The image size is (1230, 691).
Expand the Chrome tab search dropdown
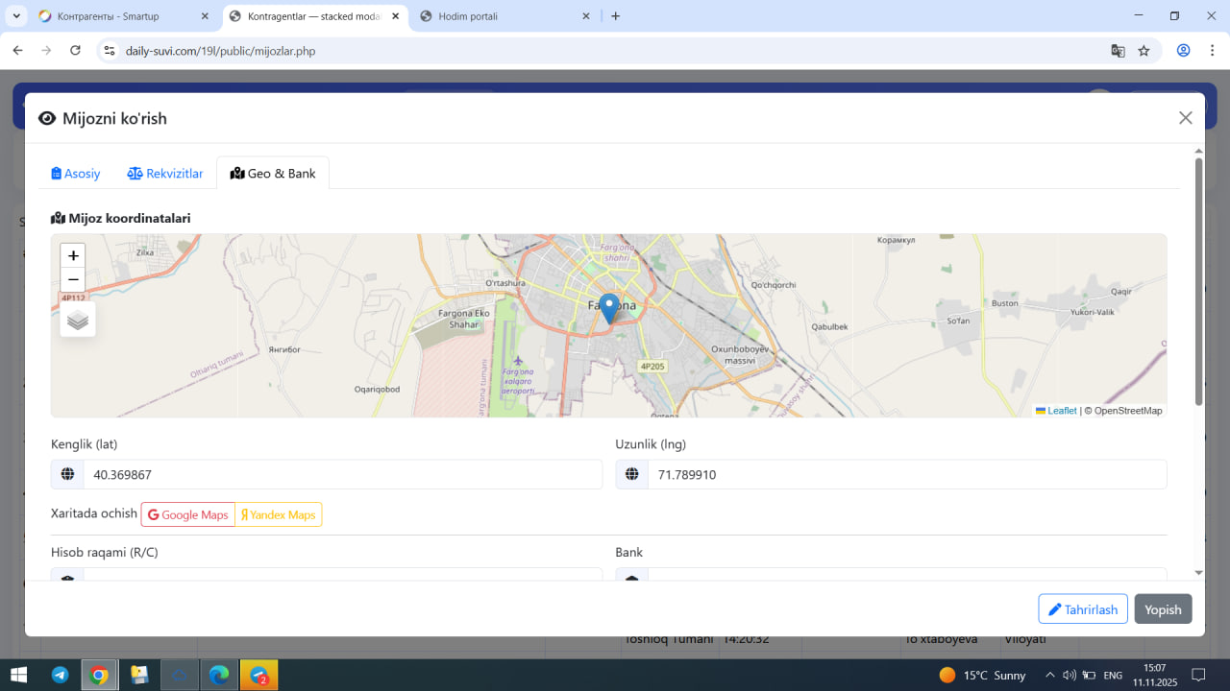click(x=16, y=16)
